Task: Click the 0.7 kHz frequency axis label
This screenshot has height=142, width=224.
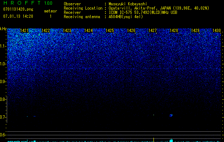Action: click(x=3, y=117)
